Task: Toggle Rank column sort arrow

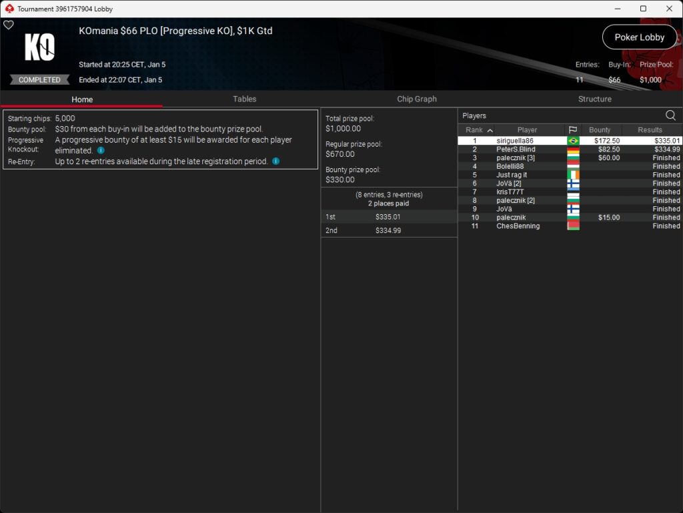Action: (x=490, y=130)
